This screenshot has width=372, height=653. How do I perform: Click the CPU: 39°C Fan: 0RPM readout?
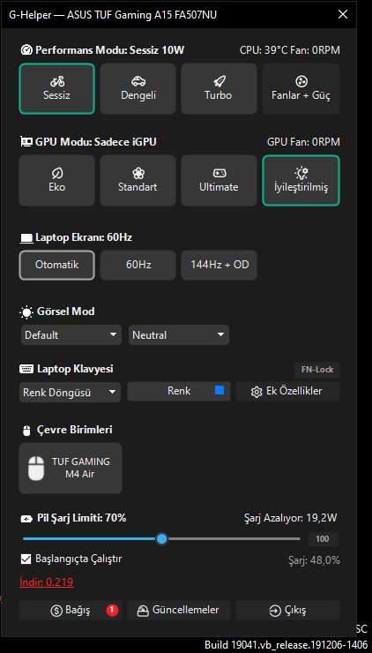290,50
